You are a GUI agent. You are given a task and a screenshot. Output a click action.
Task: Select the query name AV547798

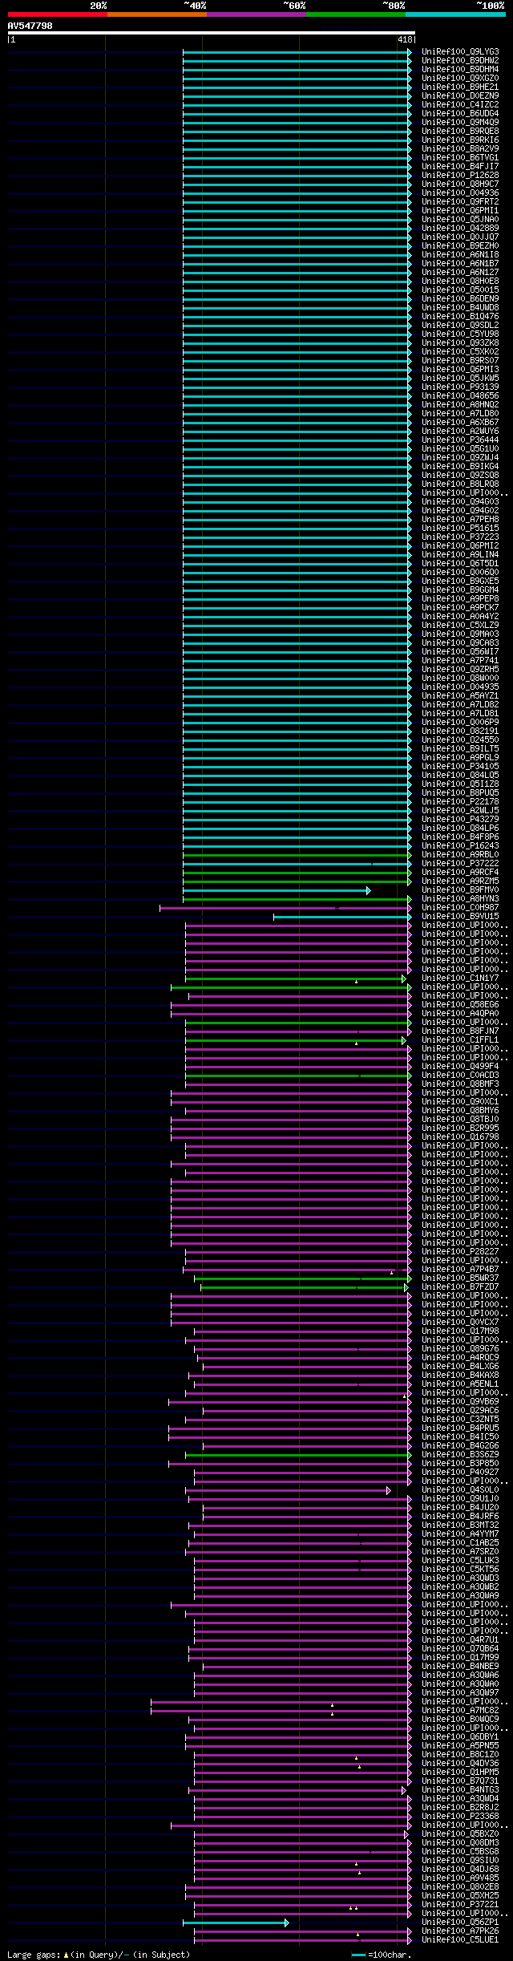pos(30,26)
